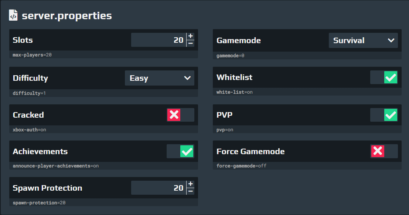Increase Spawn Protection with plus button
The height and width of the screenshot is (215, 409).
click(x=191, y=184)
